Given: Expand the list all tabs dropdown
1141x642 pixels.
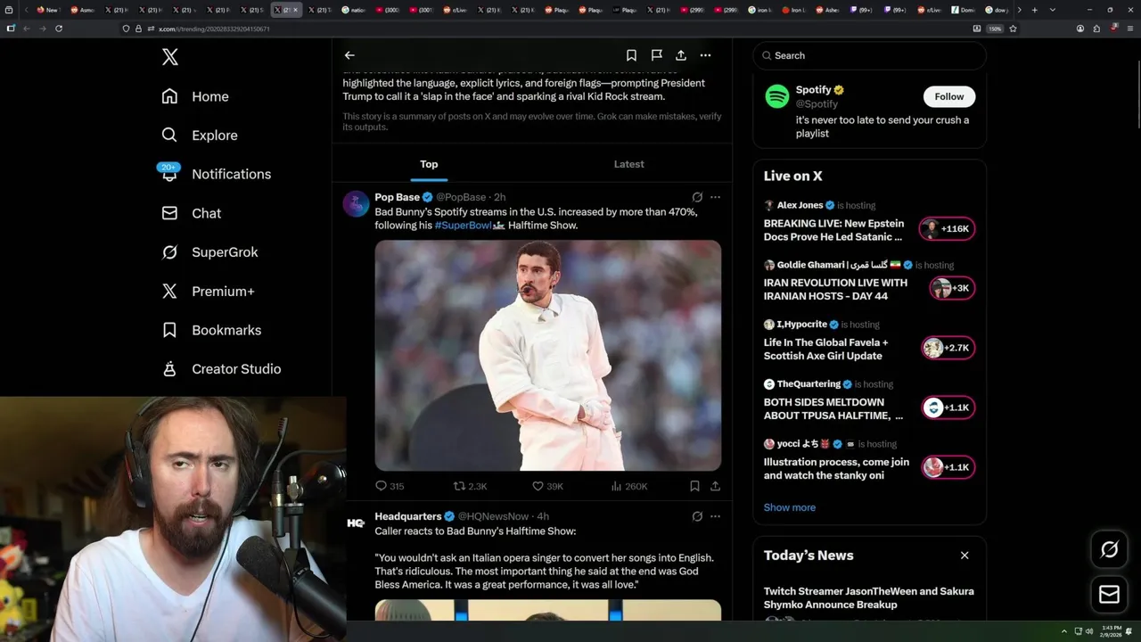Looking at the screenshot, I should pos(1053,10).
